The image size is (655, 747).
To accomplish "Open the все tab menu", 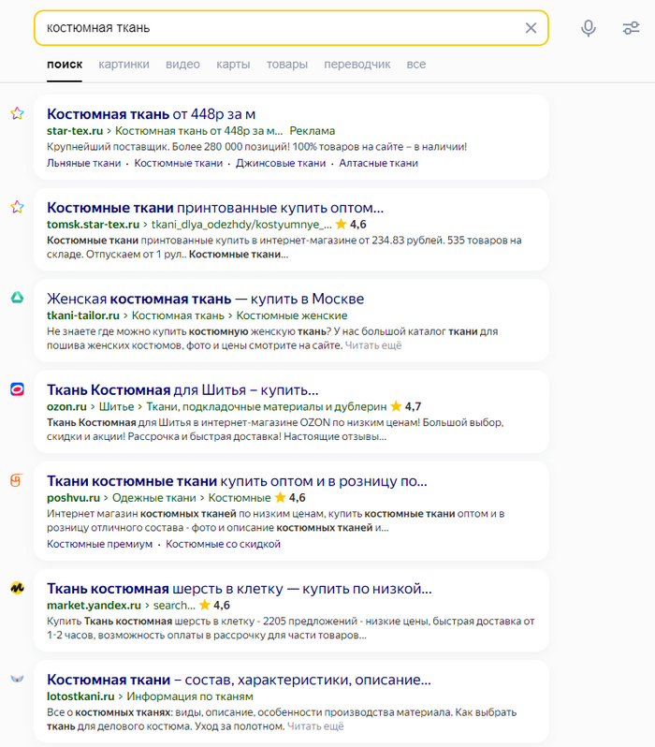I will click(x=416, y=65).
